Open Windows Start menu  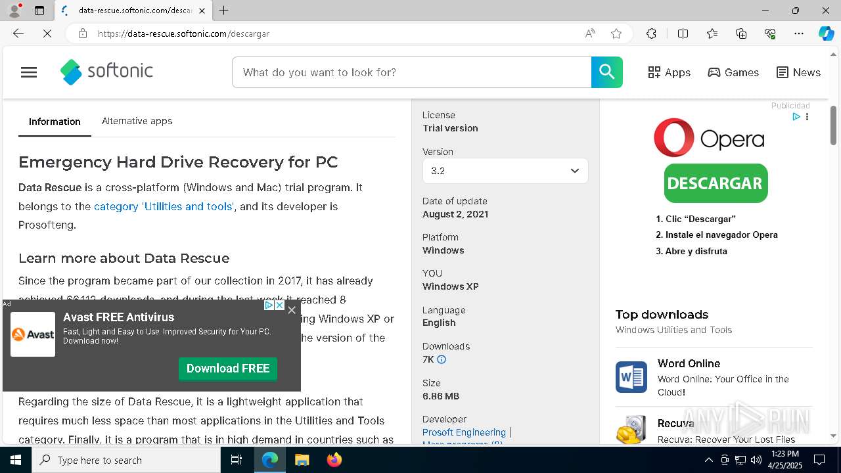[16, 460]
